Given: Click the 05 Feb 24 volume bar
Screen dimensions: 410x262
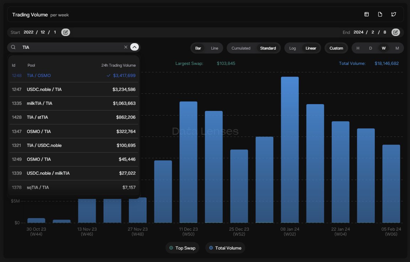Looking at the screenshot, I should tap(391, 184).
